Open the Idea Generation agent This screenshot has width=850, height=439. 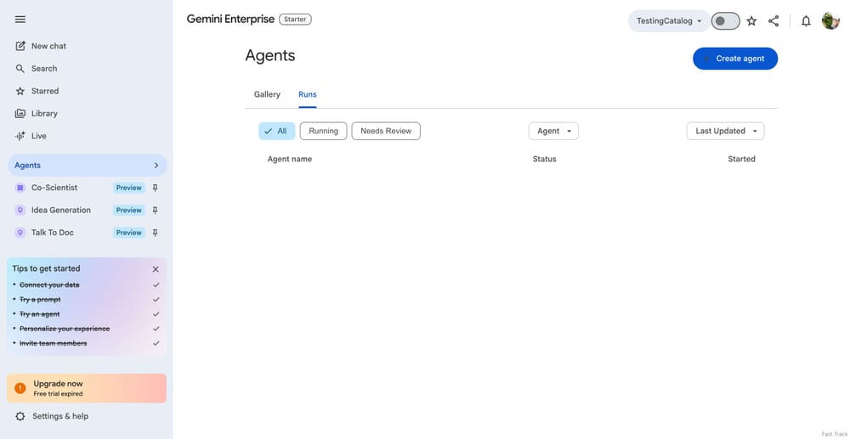60,210
